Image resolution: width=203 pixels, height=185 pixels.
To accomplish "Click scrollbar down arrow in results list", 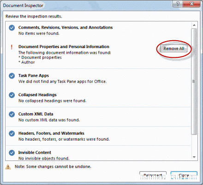I will (194, 157).
